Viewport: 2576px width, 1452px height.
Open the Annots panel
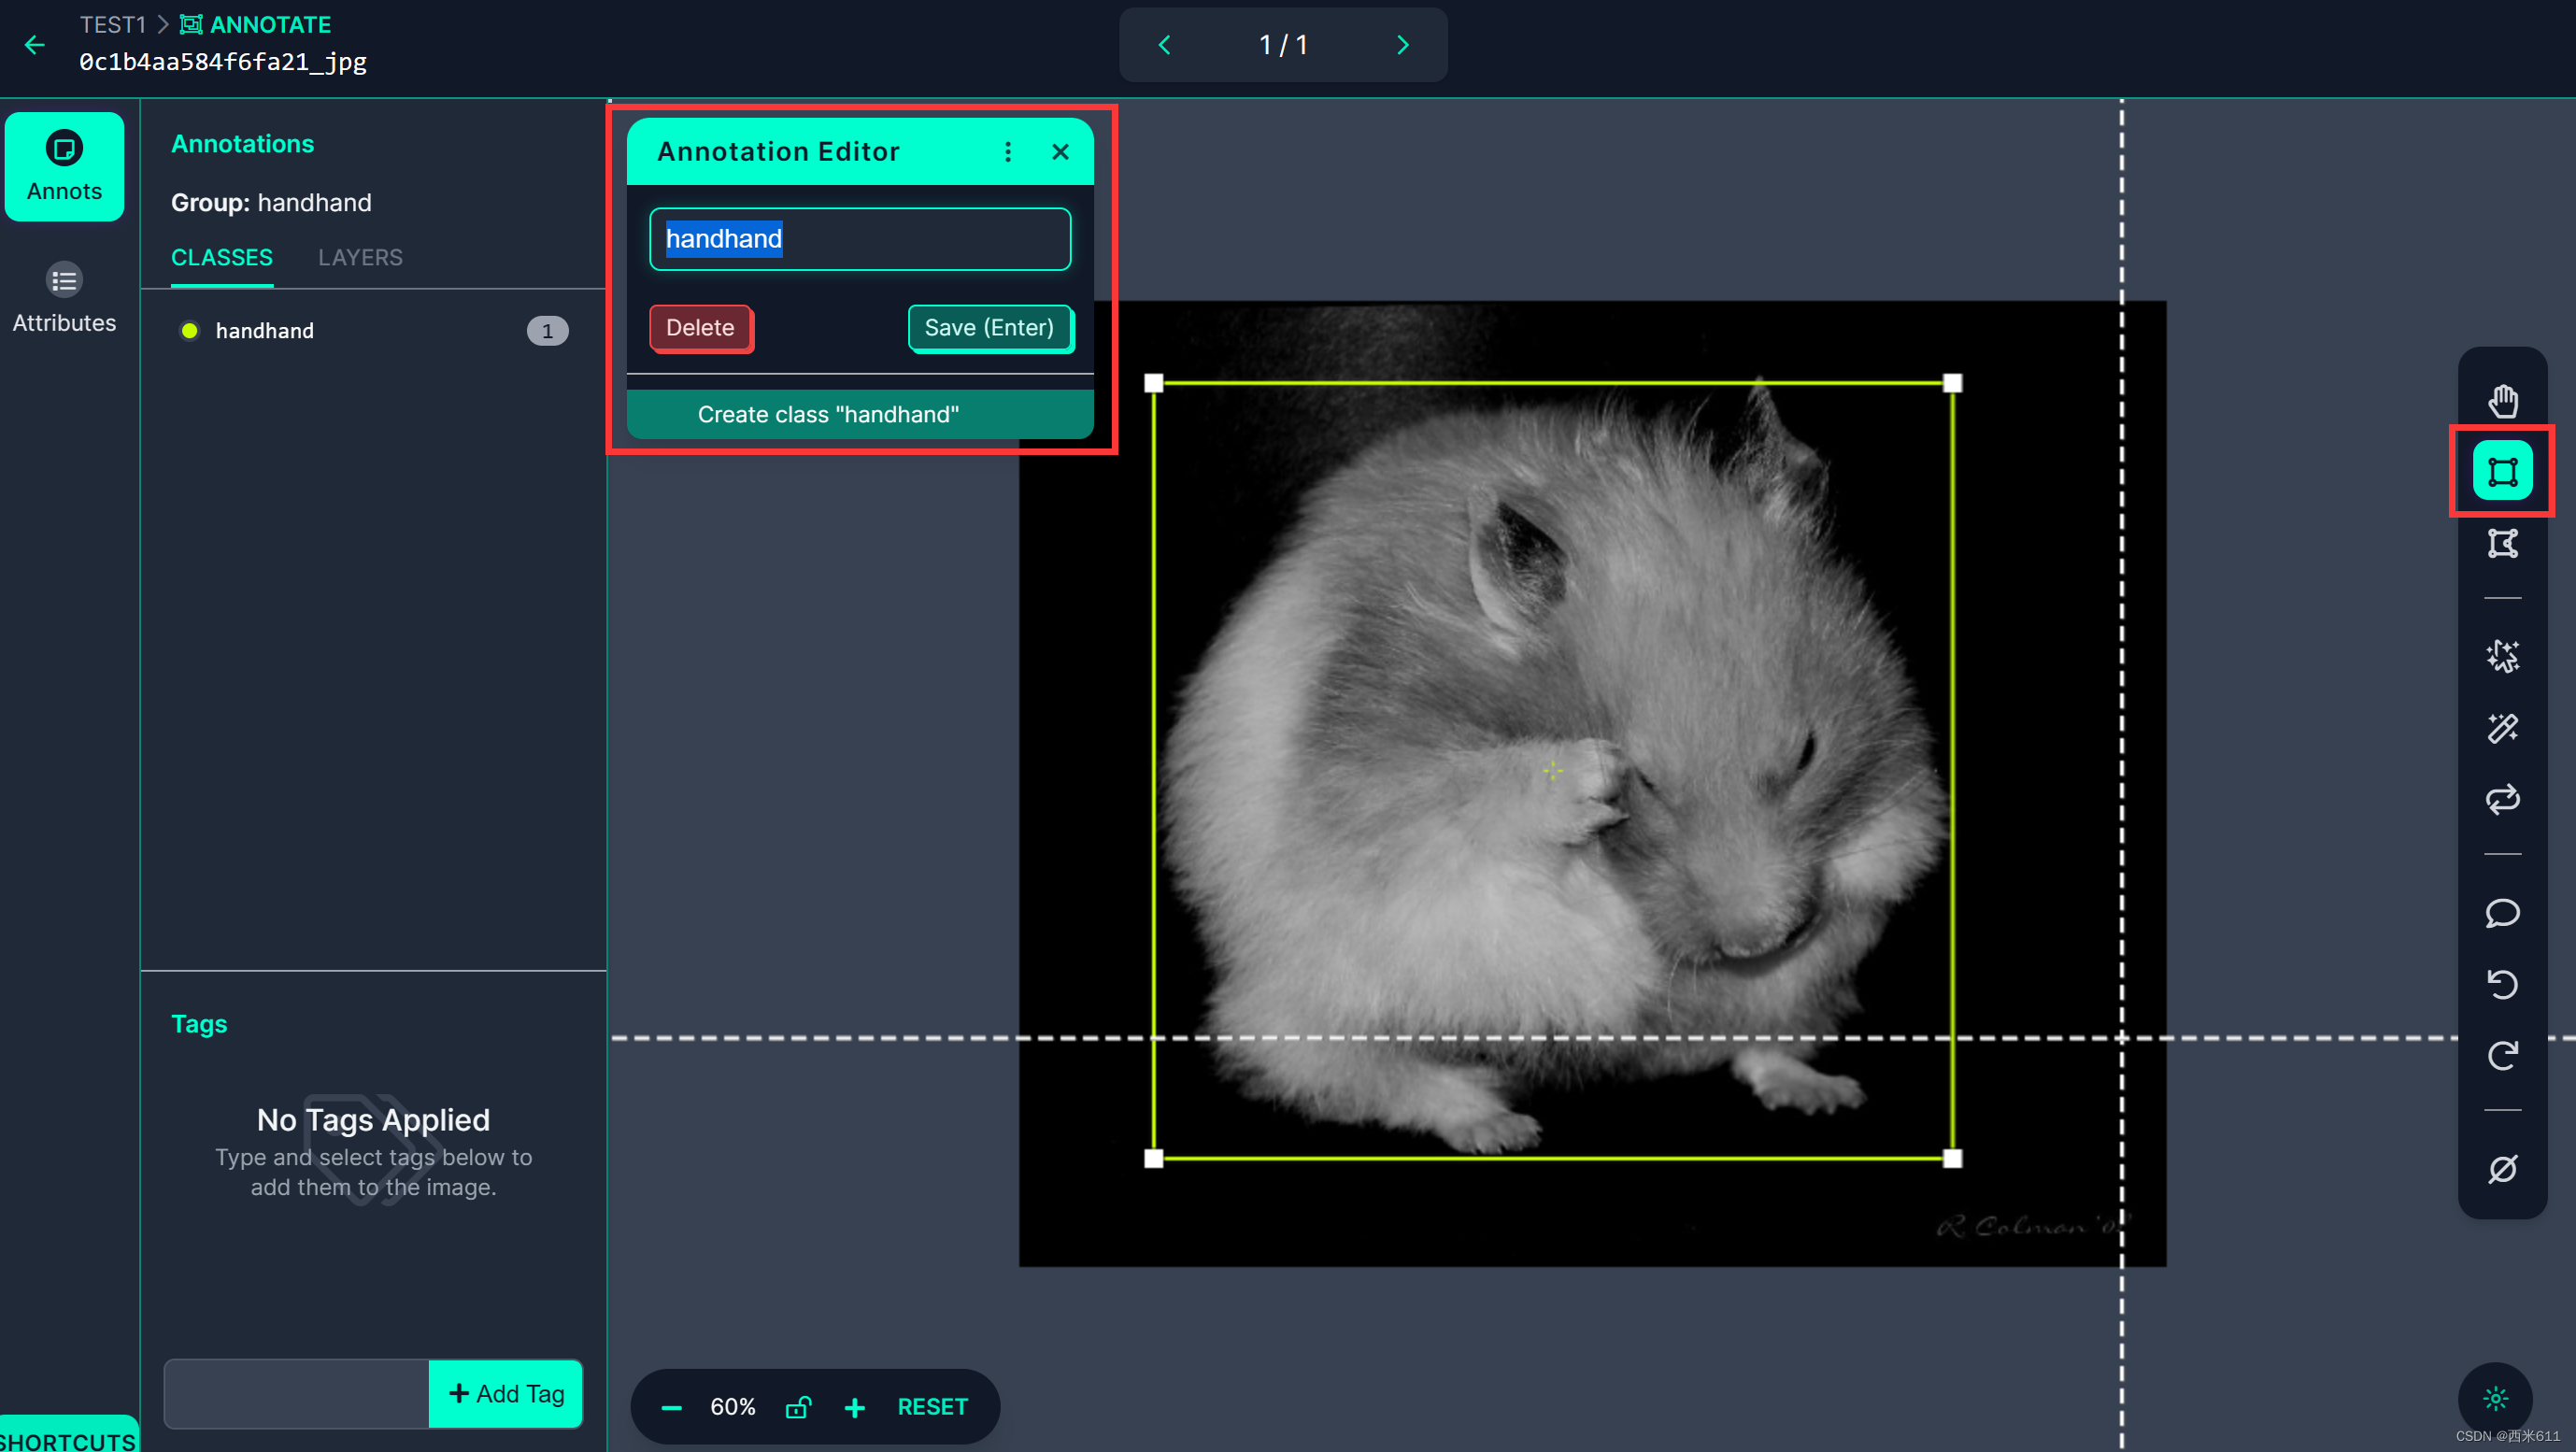[x=64, y=166]
